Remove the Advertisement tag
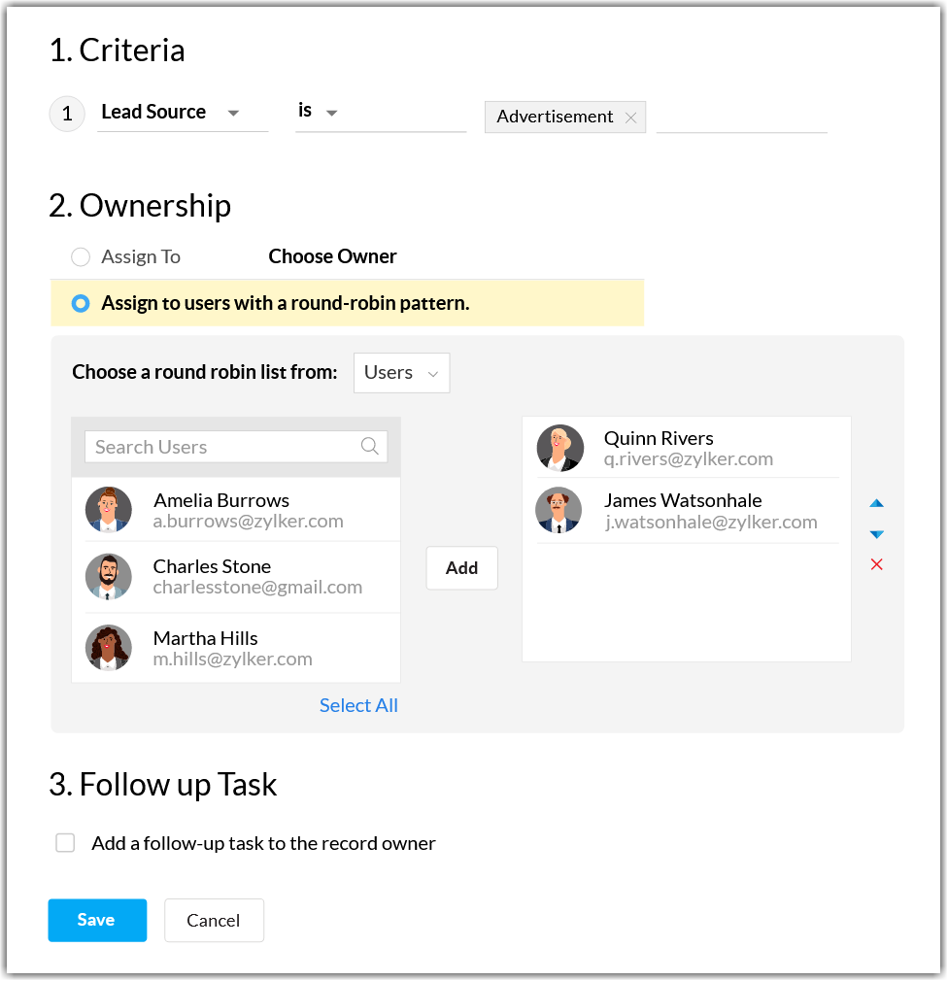The height and width of the screenshot is (981, 948). [x=630, y=118]
